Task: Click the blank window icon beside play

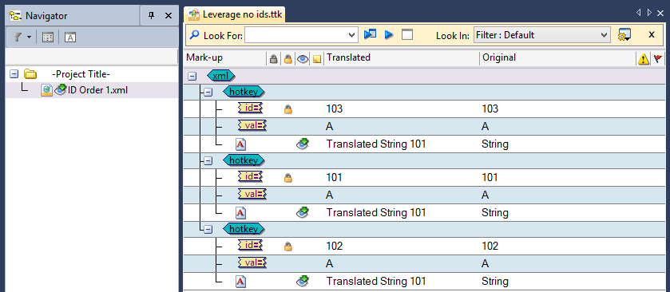Action: point(407,34)
